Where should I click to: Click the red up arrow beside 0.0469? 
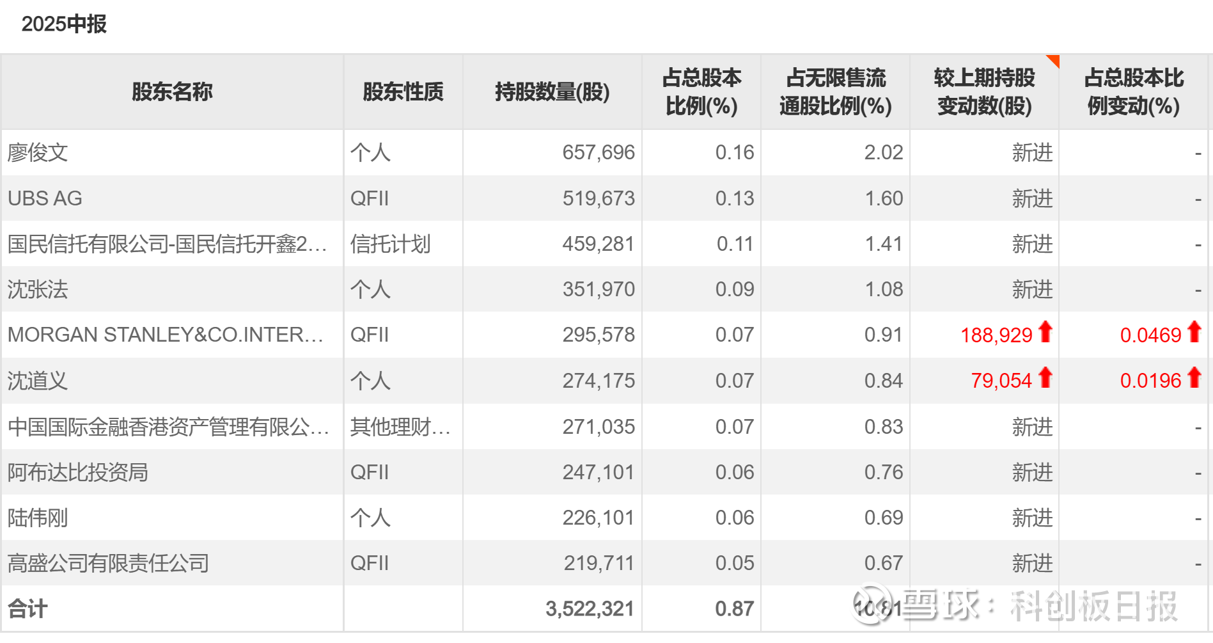1194,332
